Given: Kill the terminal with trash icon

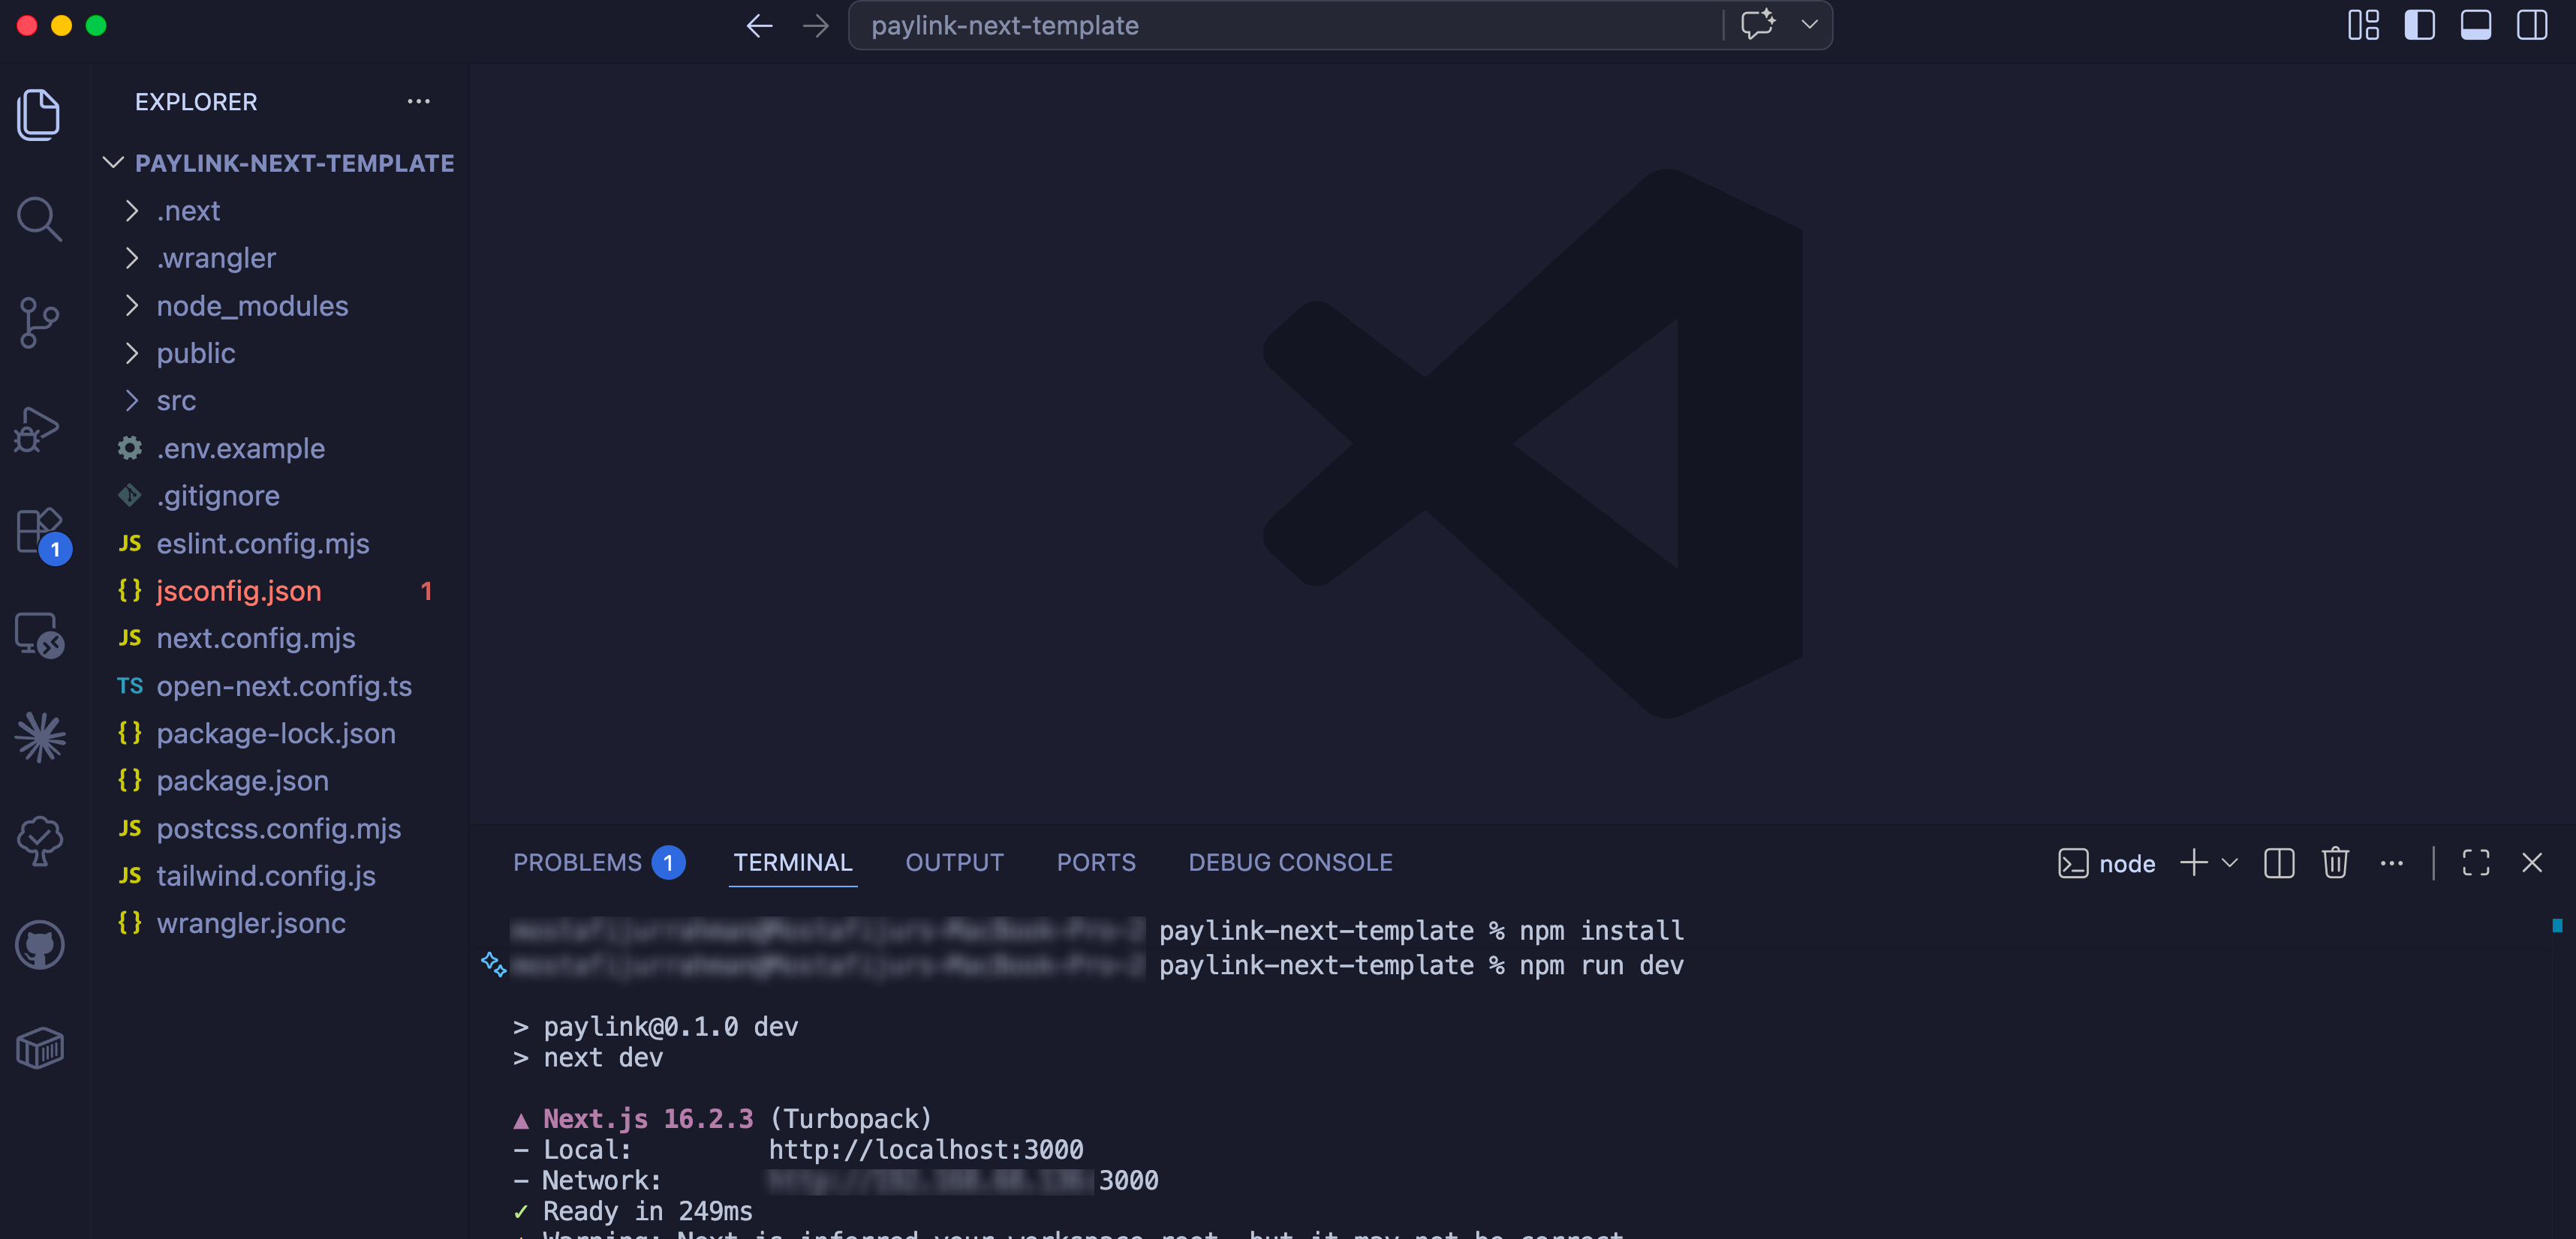Looking at the screenshot, I should coord(2335,862).
